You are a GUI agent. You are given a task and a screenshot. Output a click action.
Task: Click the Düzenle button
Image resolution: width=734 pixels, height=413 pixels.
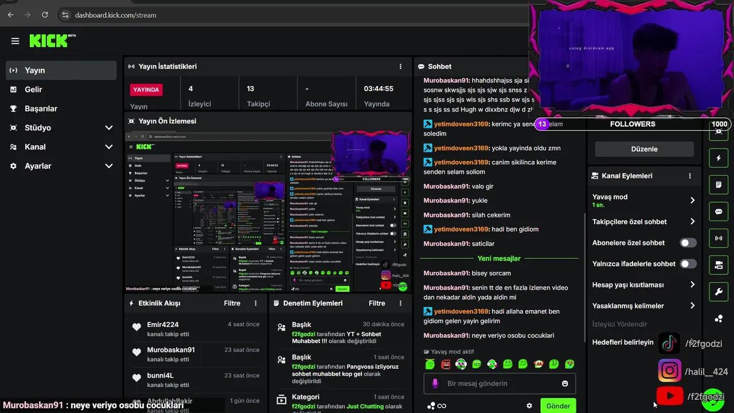[644, 149]
